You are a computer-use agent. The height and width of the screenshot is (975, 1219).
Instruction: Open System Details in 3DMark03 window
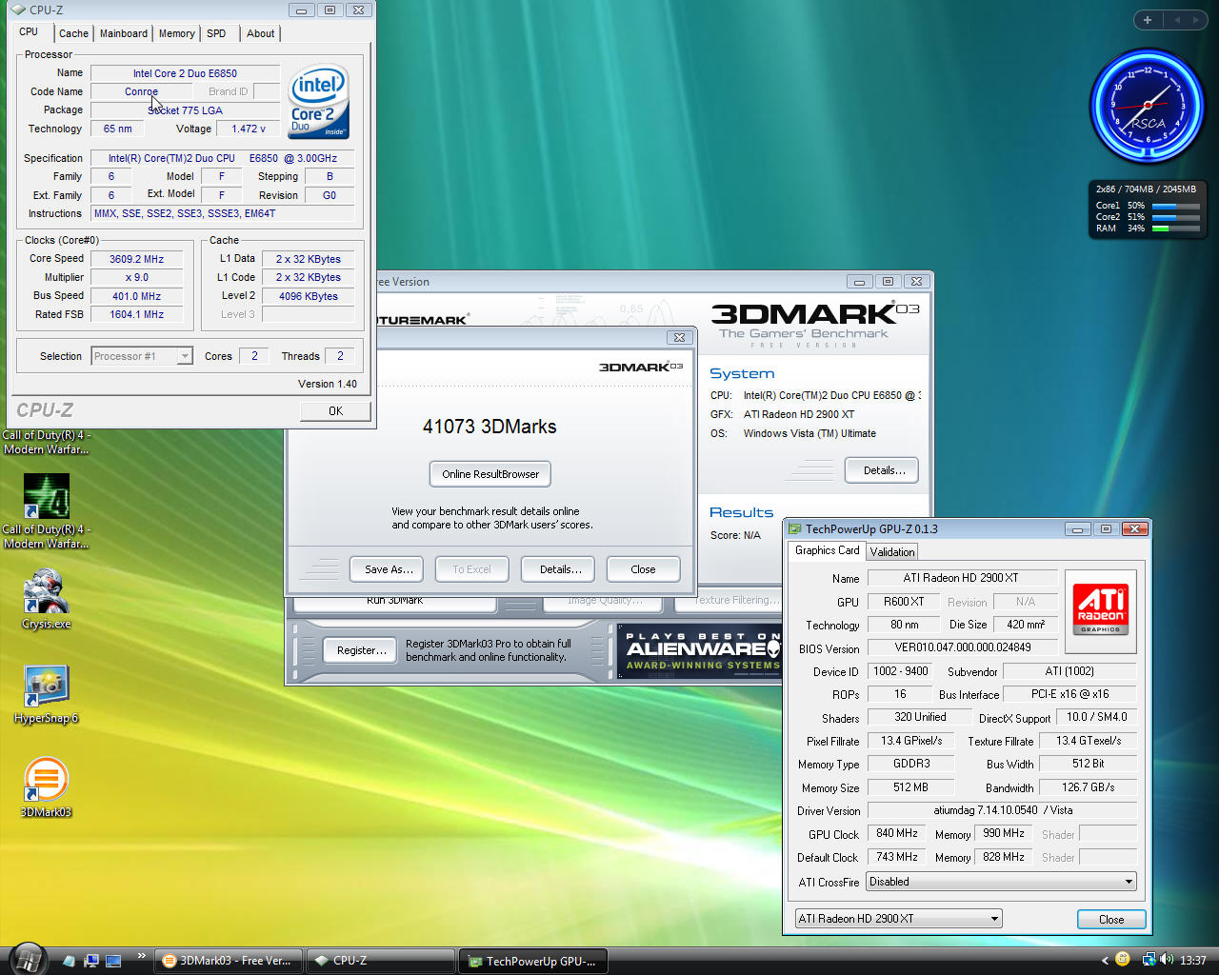882,470
